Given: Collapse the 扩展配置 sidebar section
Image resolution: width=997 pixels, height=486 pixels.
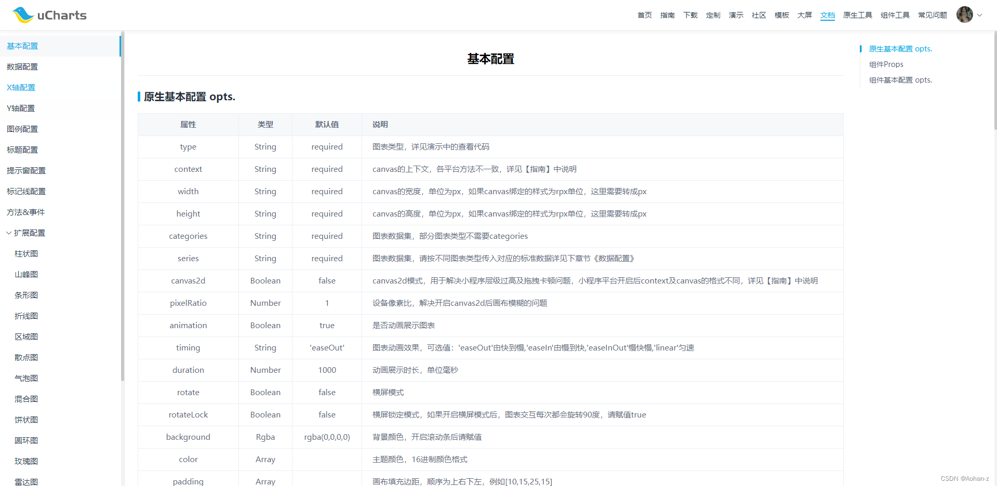Looking at the screenshot, I should (30, 233).
